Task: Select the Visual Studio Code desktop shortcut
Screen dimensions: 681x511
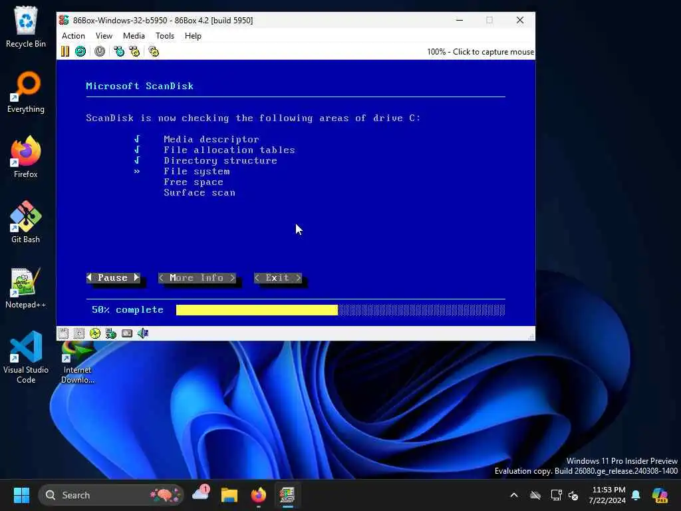Action: click(26, 357)
